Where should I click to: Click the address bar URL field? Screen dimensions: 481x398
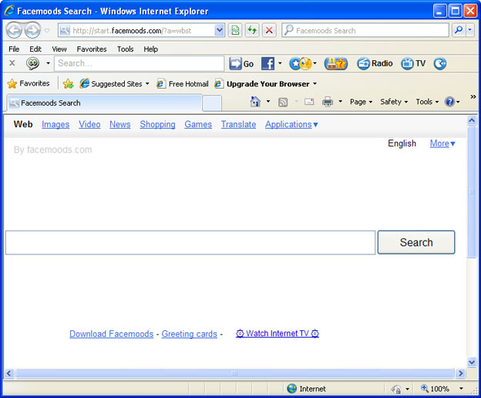[x=136, y=30]
